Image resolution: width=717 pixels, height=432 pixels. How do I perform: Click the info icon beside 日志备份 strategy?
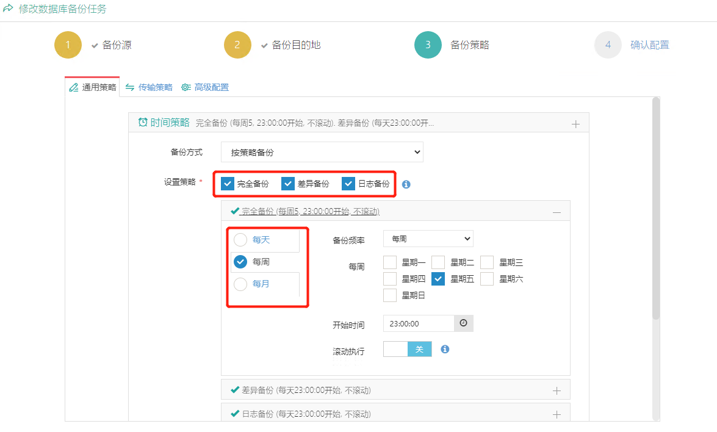click(406, 184)
